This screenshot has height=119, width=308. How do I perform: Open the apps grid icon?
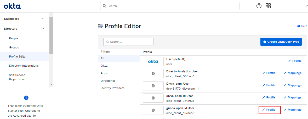coord(268,6)
